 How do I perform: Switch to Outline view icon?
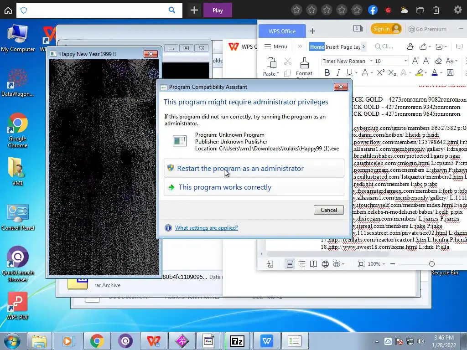tap(302, 264)
